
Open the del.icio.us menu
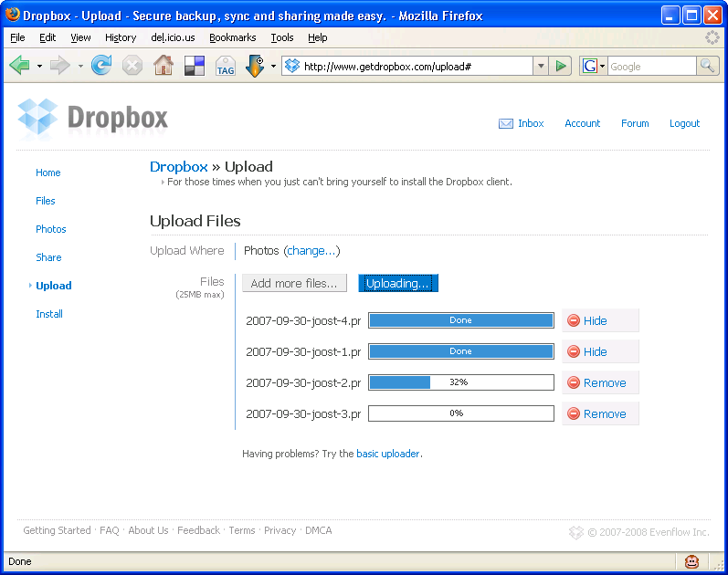173,37
